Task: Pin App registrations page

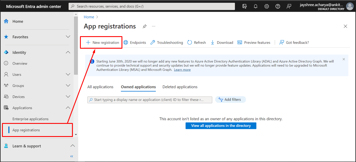Action: click(x=145, y=26)
